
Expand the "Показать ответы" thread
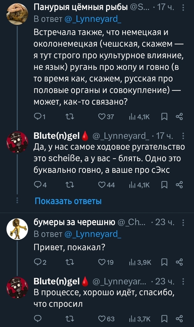[68, 201]
